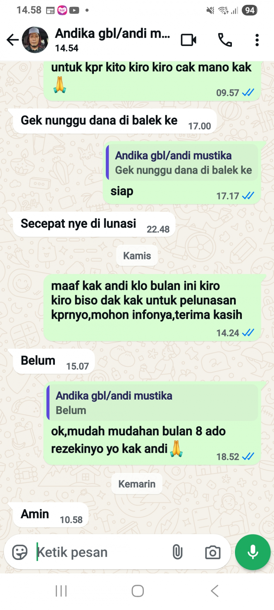274x610 pixels.
Task: Tap the system back chevron
Action: click(x=214, y=591)
